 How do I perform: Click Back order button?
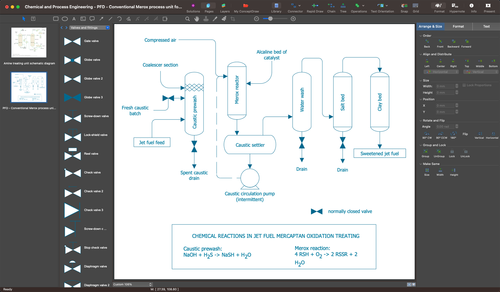point(427,44)
